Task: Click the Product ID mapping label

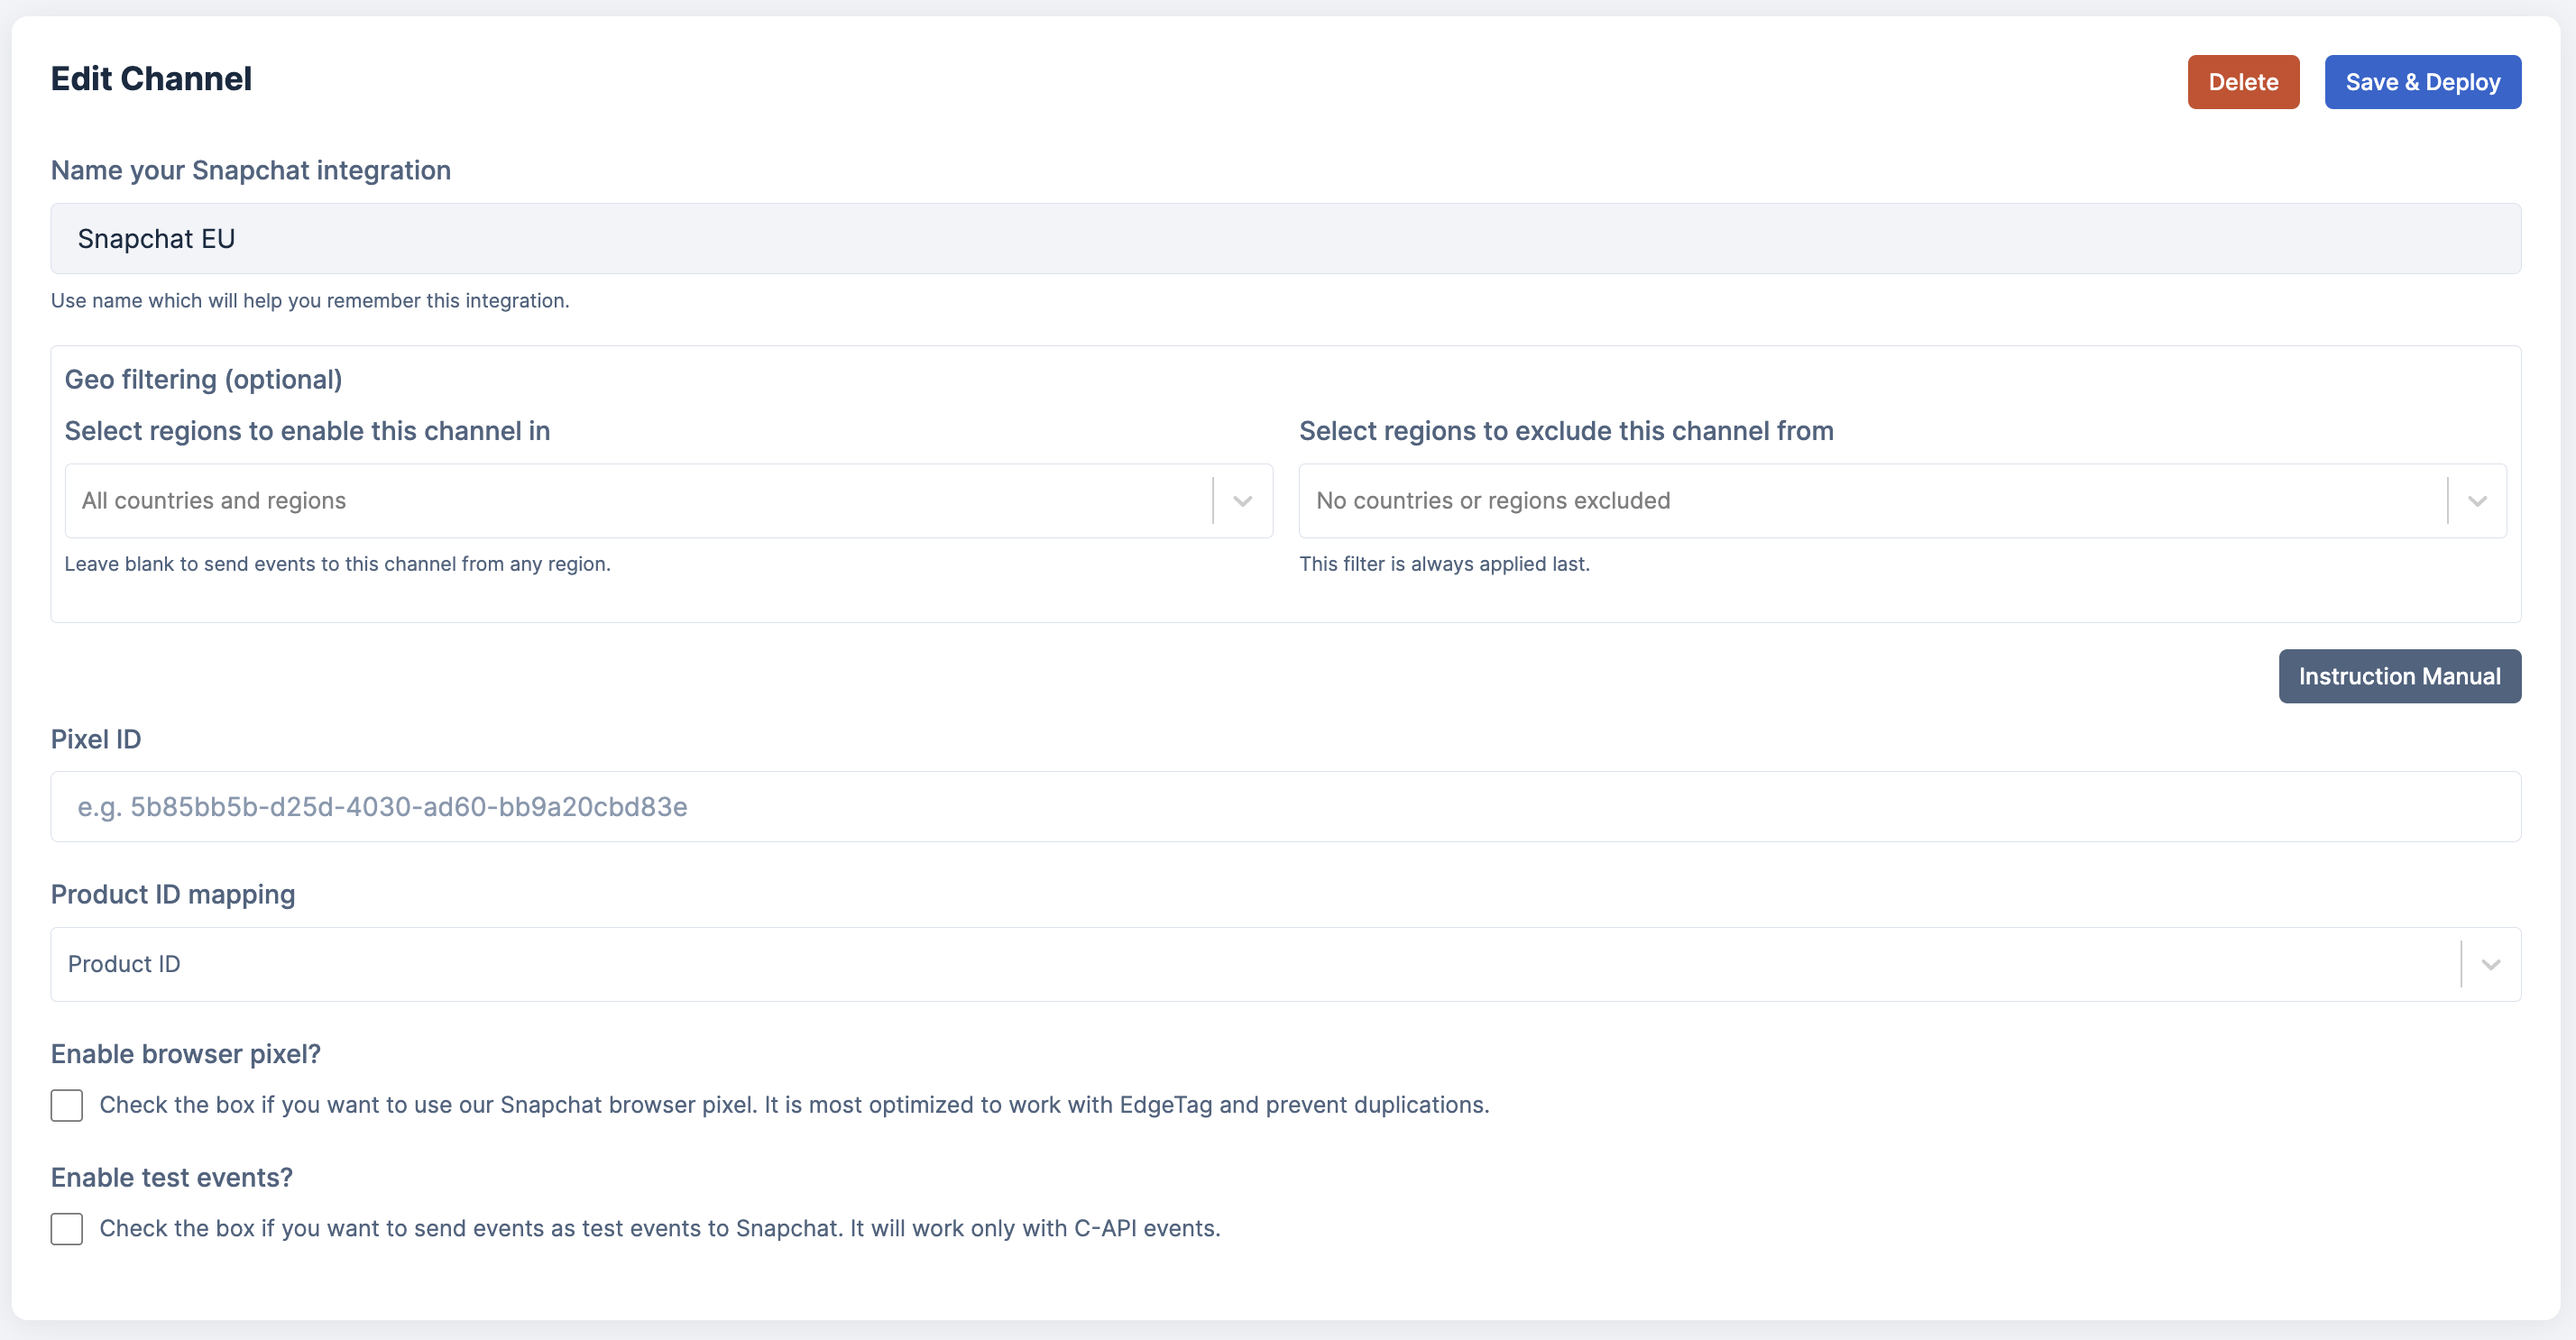Action: pos(173,894)
